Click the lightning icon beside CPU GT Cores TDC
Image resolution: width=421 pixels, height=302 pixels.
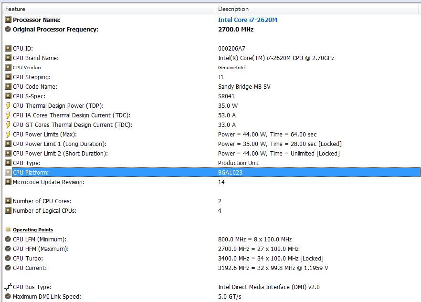[8, 125]
